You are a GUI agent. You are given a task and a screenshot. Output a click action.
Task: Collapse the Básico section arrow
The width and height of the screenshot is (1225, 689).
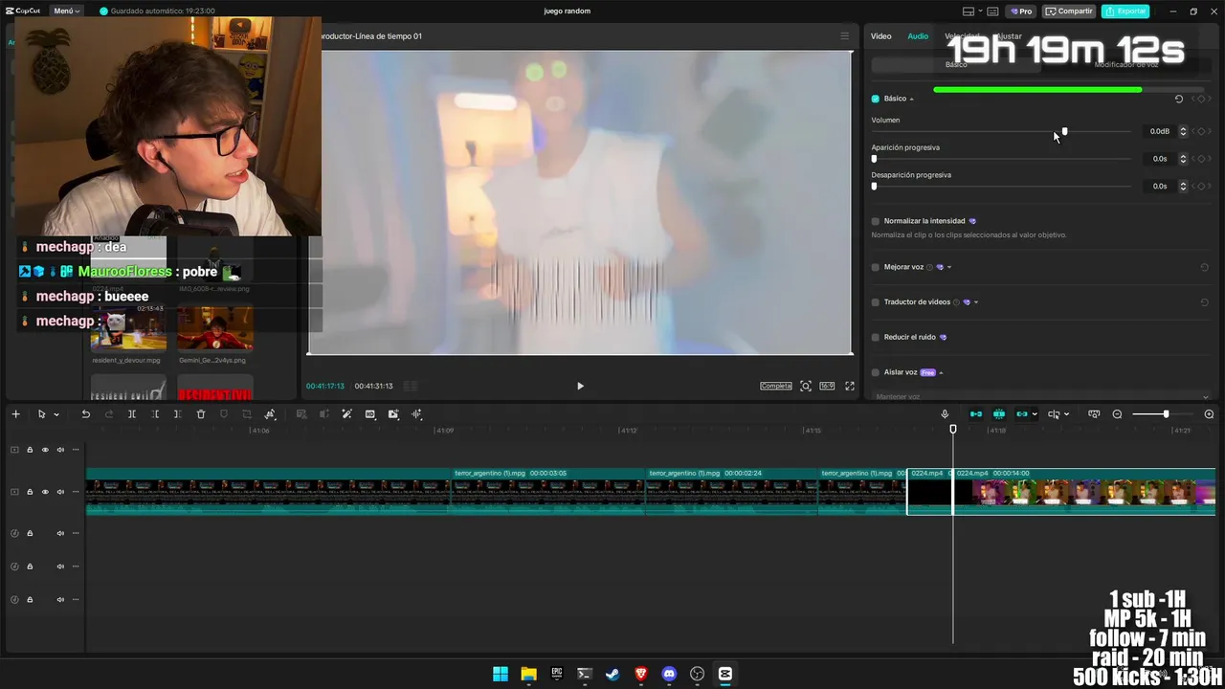click(x=911, y=99)
